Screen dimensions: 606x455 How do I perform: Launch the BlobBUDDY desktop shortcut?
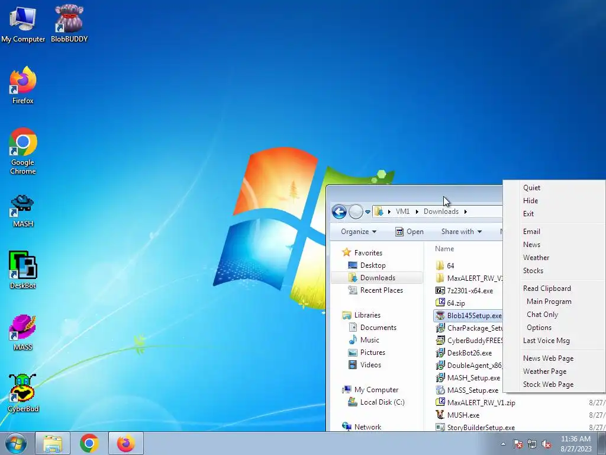click(x=69, y=24)
